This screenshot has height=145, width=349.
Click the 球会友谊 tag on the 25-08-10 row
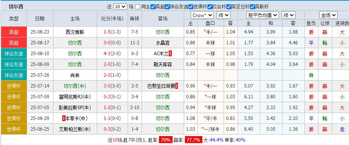14,54
